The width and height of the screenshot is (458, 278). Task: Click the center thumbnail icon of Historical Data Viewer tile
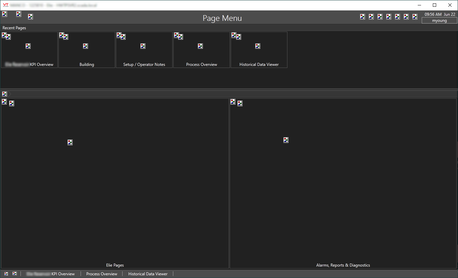(258, 46)
